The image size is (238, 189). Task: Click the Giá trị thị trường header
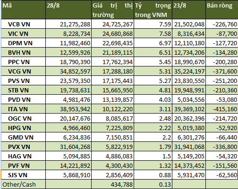[112, 9]
